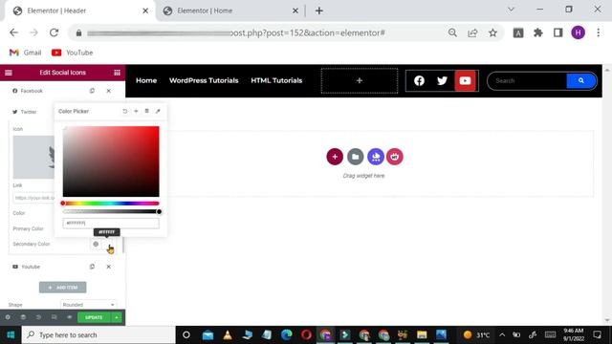Screen dimensions: 612x344
Task: Reload the page
Action: click(54, 32)
